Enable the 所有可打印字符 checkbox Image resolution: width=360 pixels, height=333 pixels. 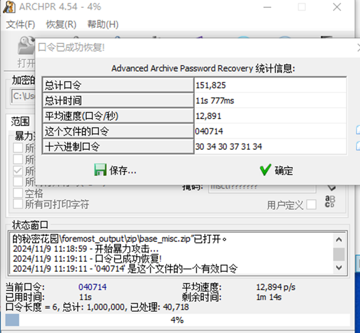pos(18,204)
